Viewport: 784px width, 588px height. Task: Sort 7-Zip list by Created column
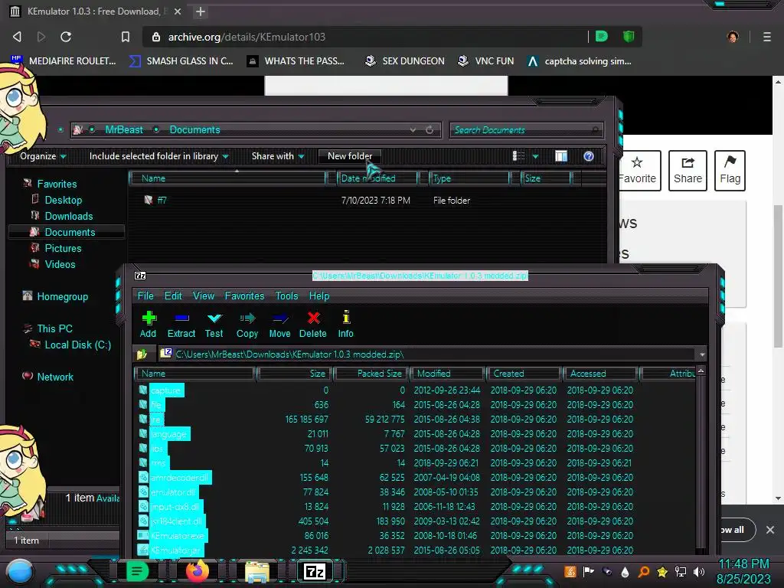[524, 374]
